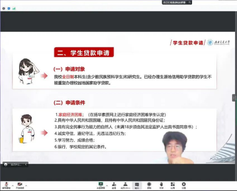Open the options icon on the sharing notice bar
Viewport: 237px width, 191px height.
[x=190, y=2]
